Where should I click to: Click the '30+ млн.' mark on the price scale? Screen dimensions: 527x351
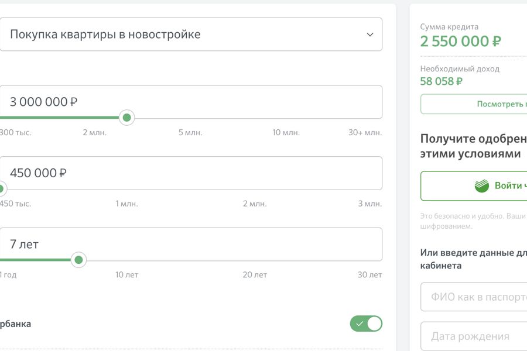[x=365, y=133]
